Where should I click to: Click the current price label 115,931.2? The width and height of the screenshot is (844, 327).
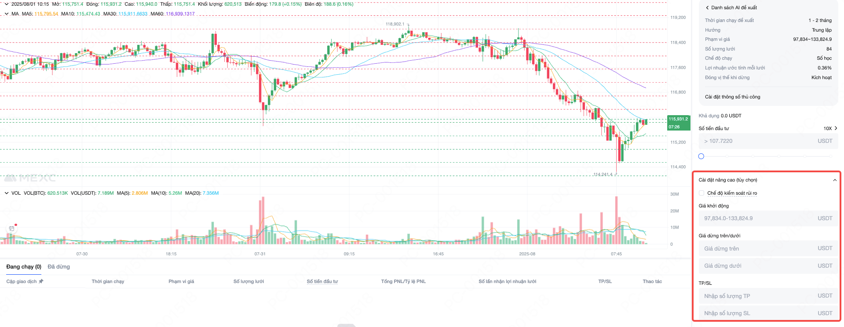[x=678, y=119]
